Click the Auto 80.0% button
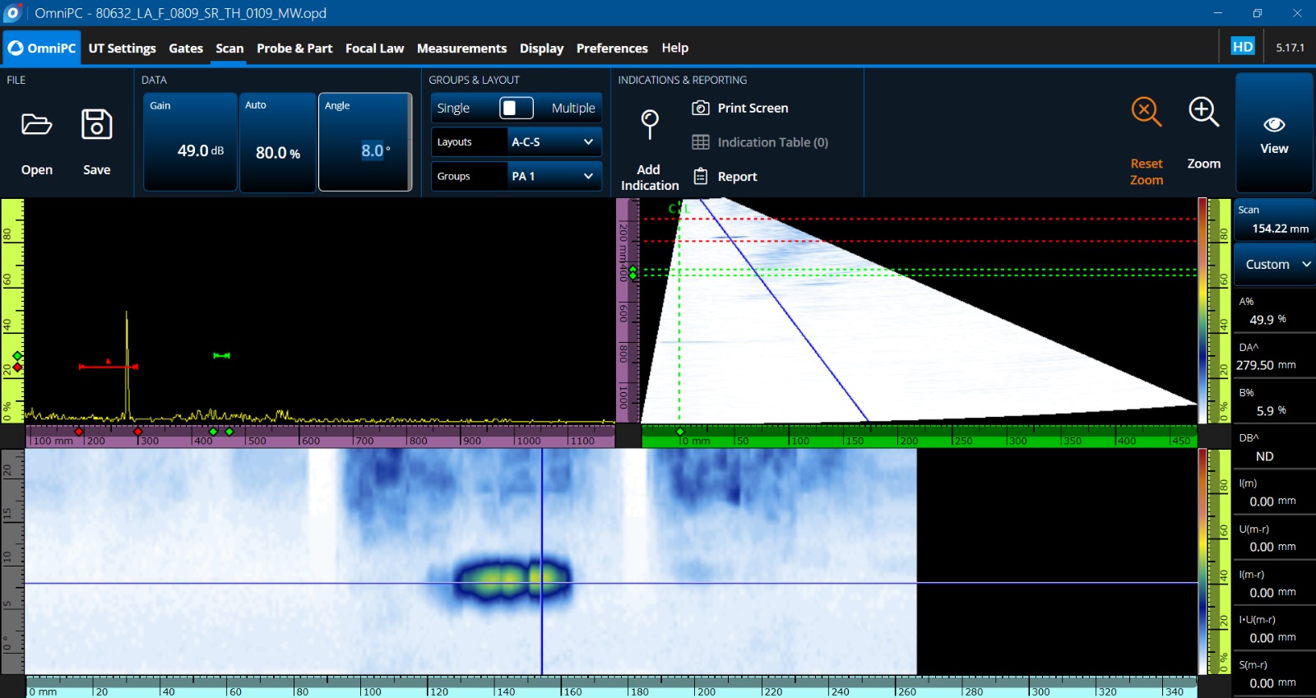This screenshot has width=1316, height=698. click(277, 142)
